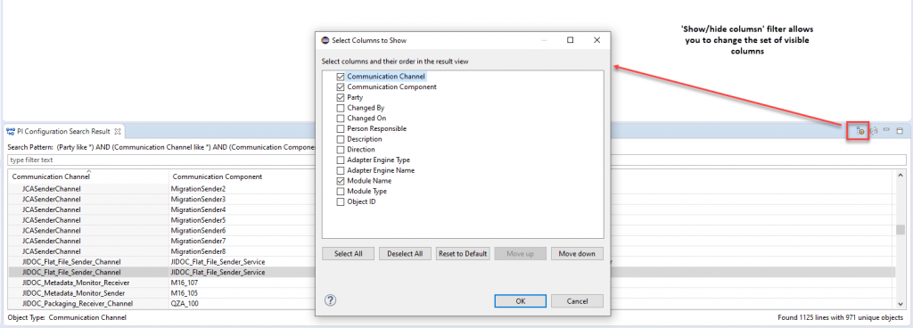Image resolution: width=913 pixels, height=328 pixels.
Task: Click Reset to Default button
Action: tap(463, 254)
